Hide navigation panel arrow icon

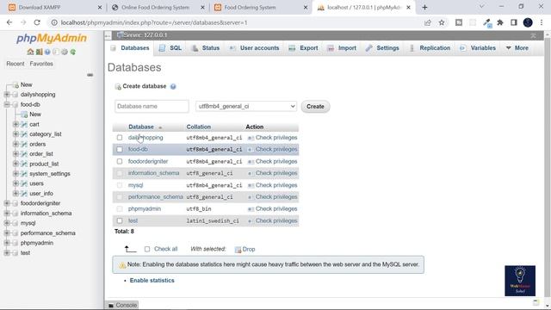(x=108, y=35)
